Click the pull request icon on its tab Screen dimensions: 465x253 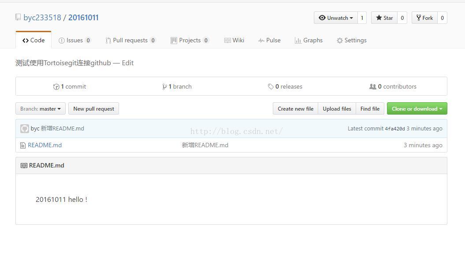point(108,41)
